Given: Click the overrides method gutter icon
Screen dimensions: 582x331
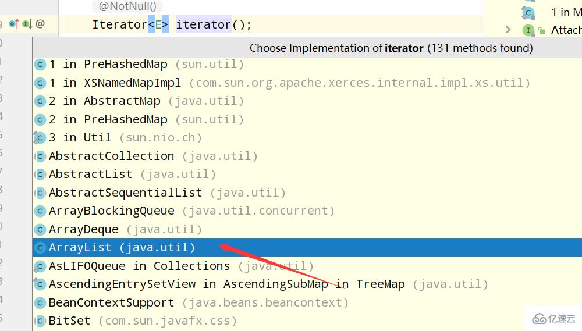Looking at the screenshot, I should coord(14,24).
